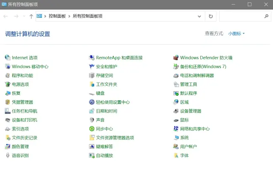This screenshot has height=179, width=273.
Task: Open the 用户帐户 link text
Action: pyautogui.click(x=188, y=147)
